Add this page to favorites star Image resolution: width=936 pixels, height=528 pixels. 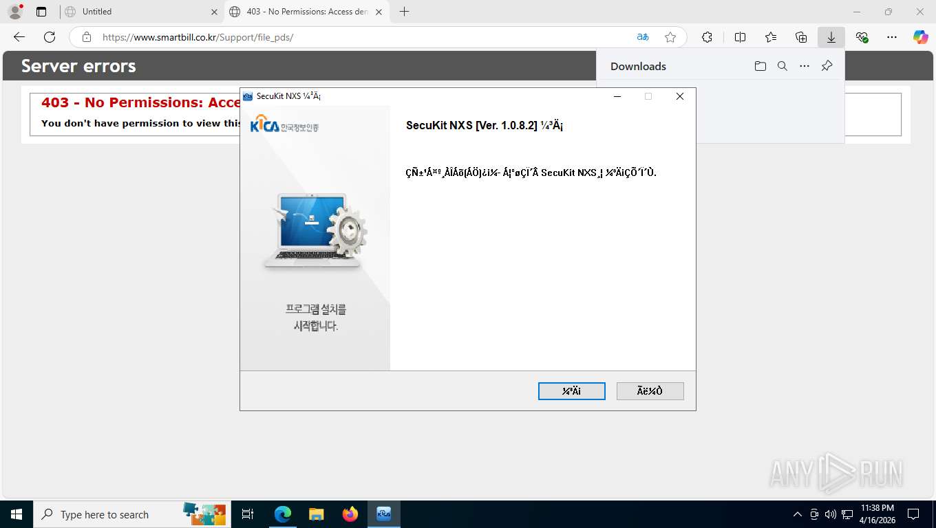click(670, 37)
